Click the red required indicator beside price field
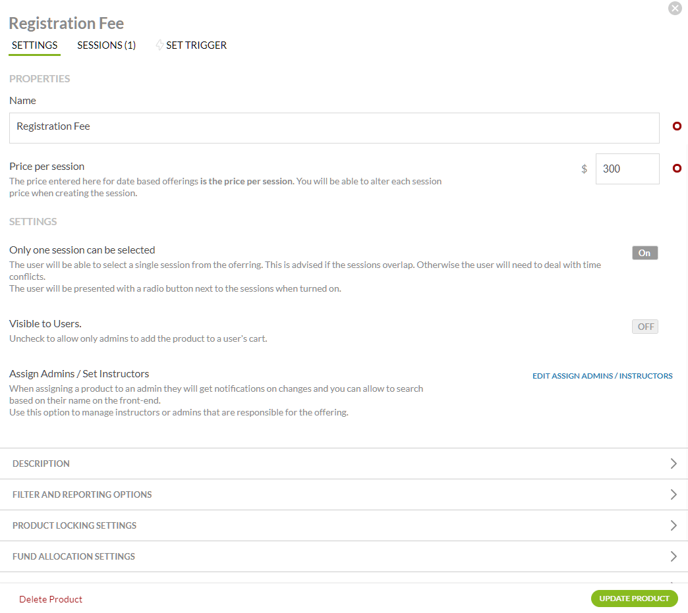This screenshot has width=688, height=613. [x=676, y=169]
